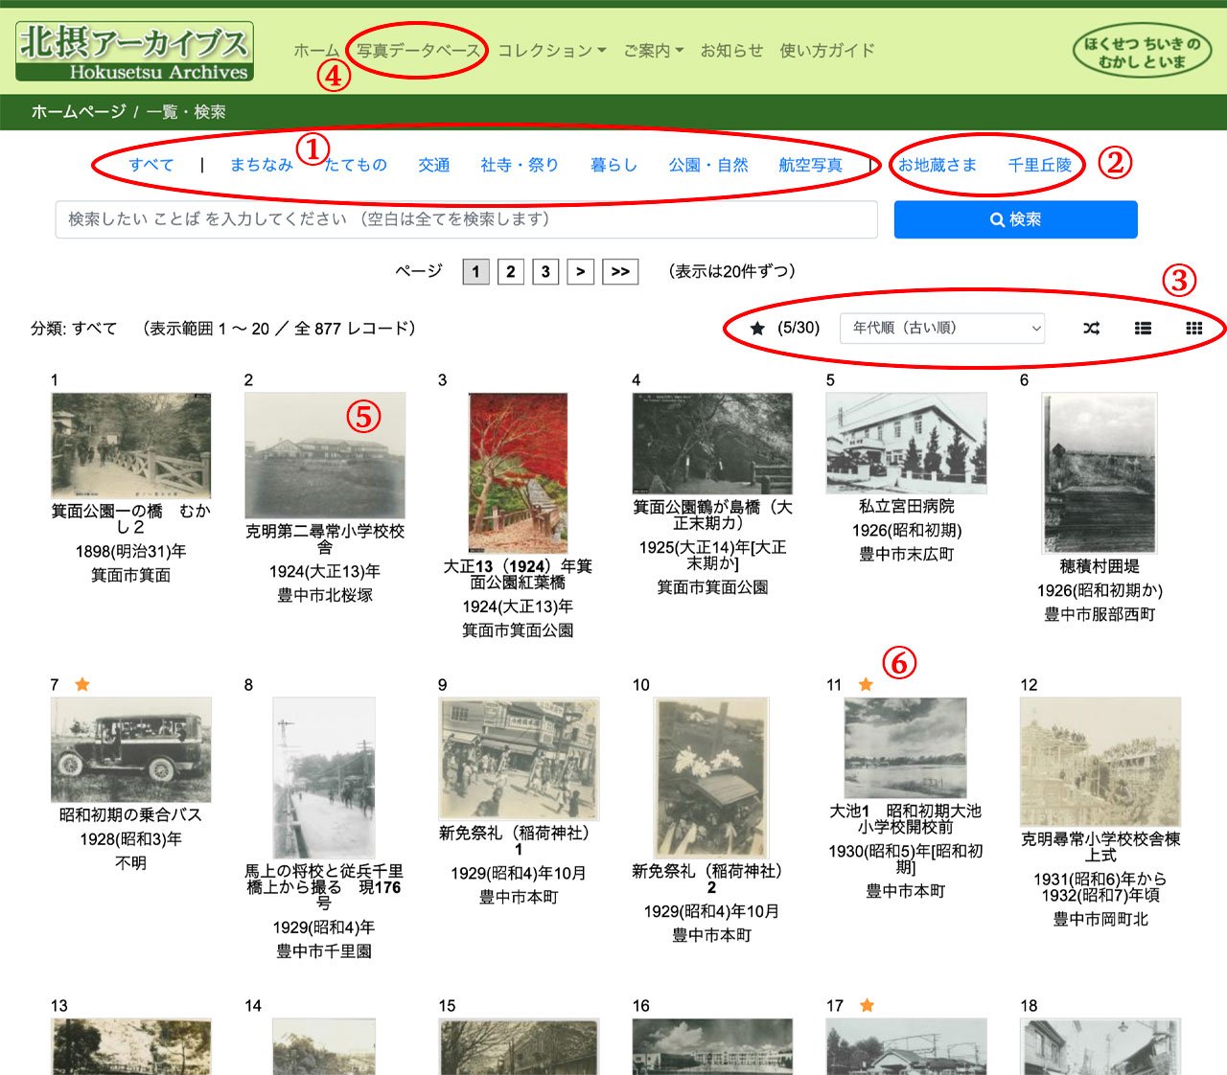The width and height of the screenshot is (1227, 1075).
Task: Open the 年代順（古い順） sort dropdown
Action: [941, 329]
